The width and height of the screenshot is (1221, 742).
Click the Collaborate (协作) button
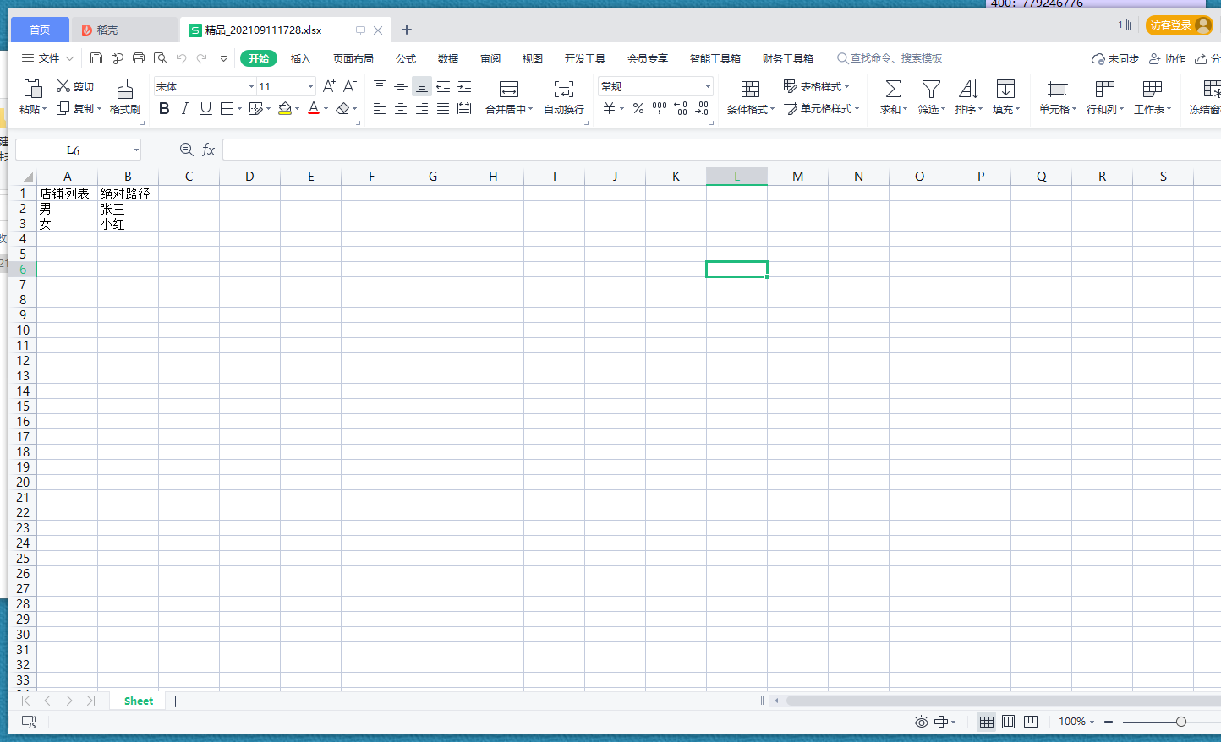point(1167,58)
